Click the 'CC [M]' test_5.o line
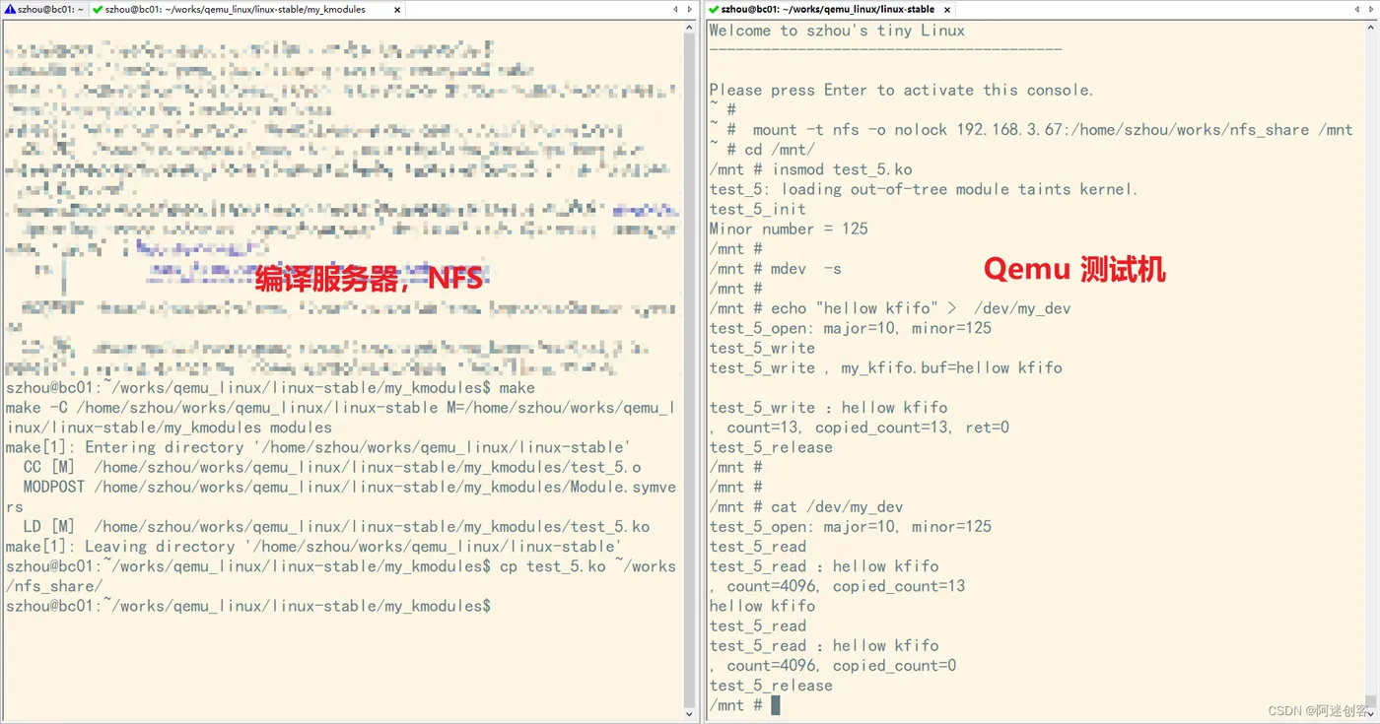The width and height of the screenshot is (1380, 724). pyautogui.click(x=332, y=467)
